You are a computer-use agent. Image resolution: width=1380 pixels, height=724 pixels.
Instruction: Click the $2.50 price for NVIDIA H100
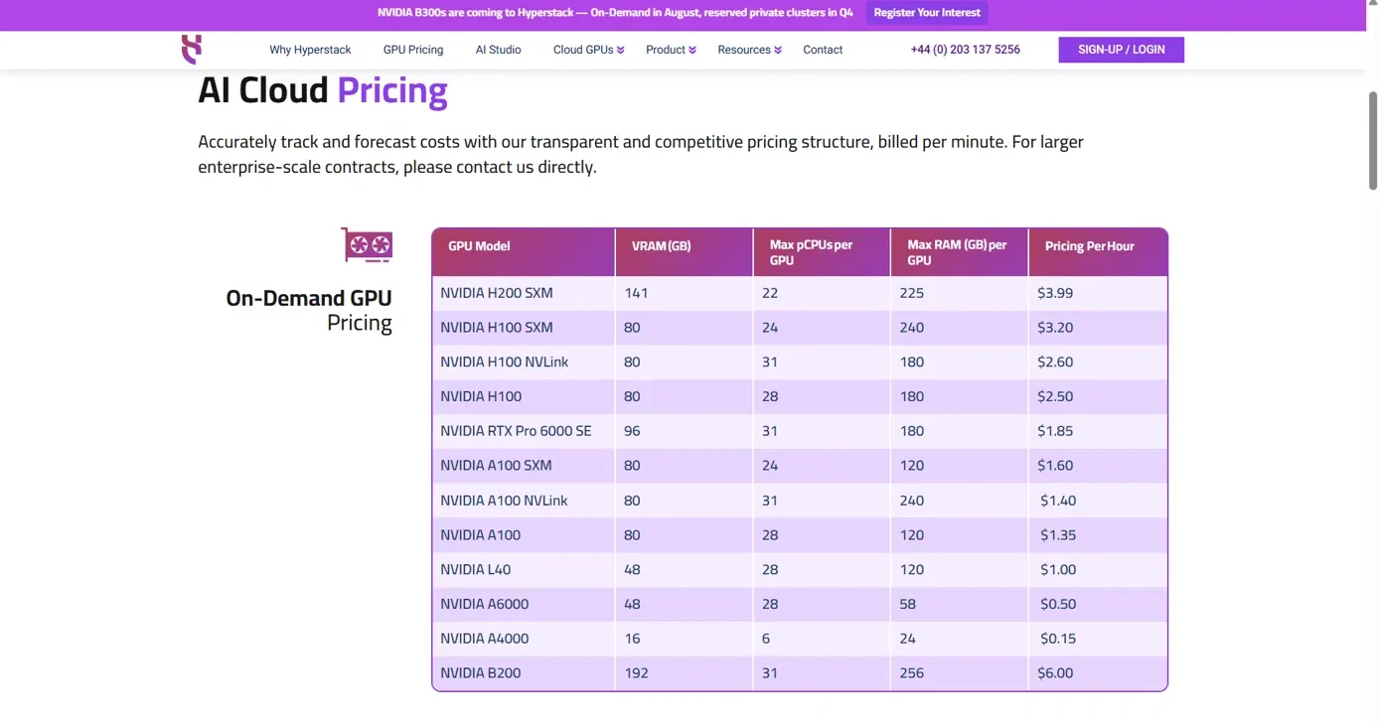tap(1055, 396)
